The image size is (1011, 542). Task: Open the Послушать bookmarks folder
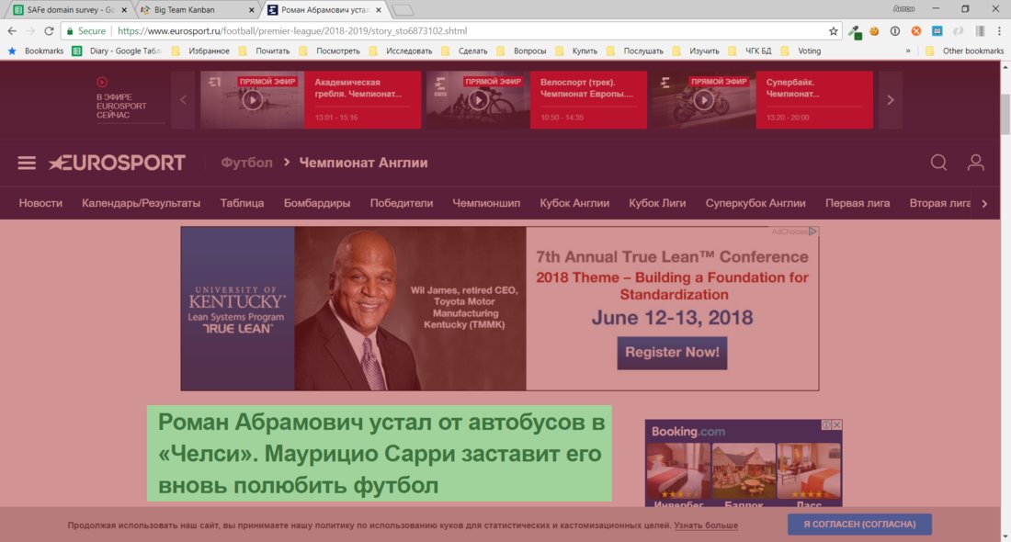(635, 51)
